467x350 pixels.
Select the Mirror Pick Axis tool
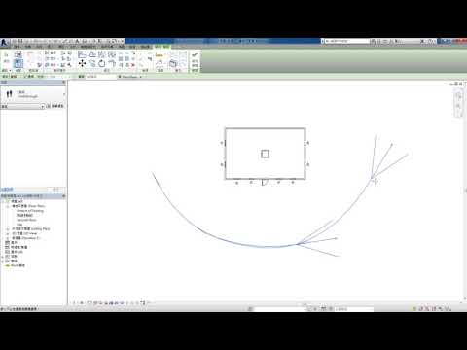click(x=102, y=54)
